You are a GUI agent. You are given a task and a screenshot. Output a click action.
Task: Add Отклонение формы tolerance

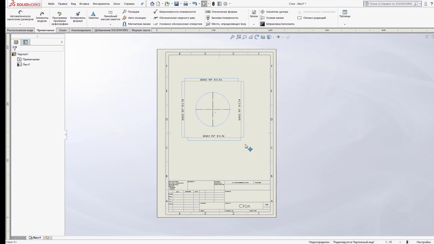[x=221, y=12]
